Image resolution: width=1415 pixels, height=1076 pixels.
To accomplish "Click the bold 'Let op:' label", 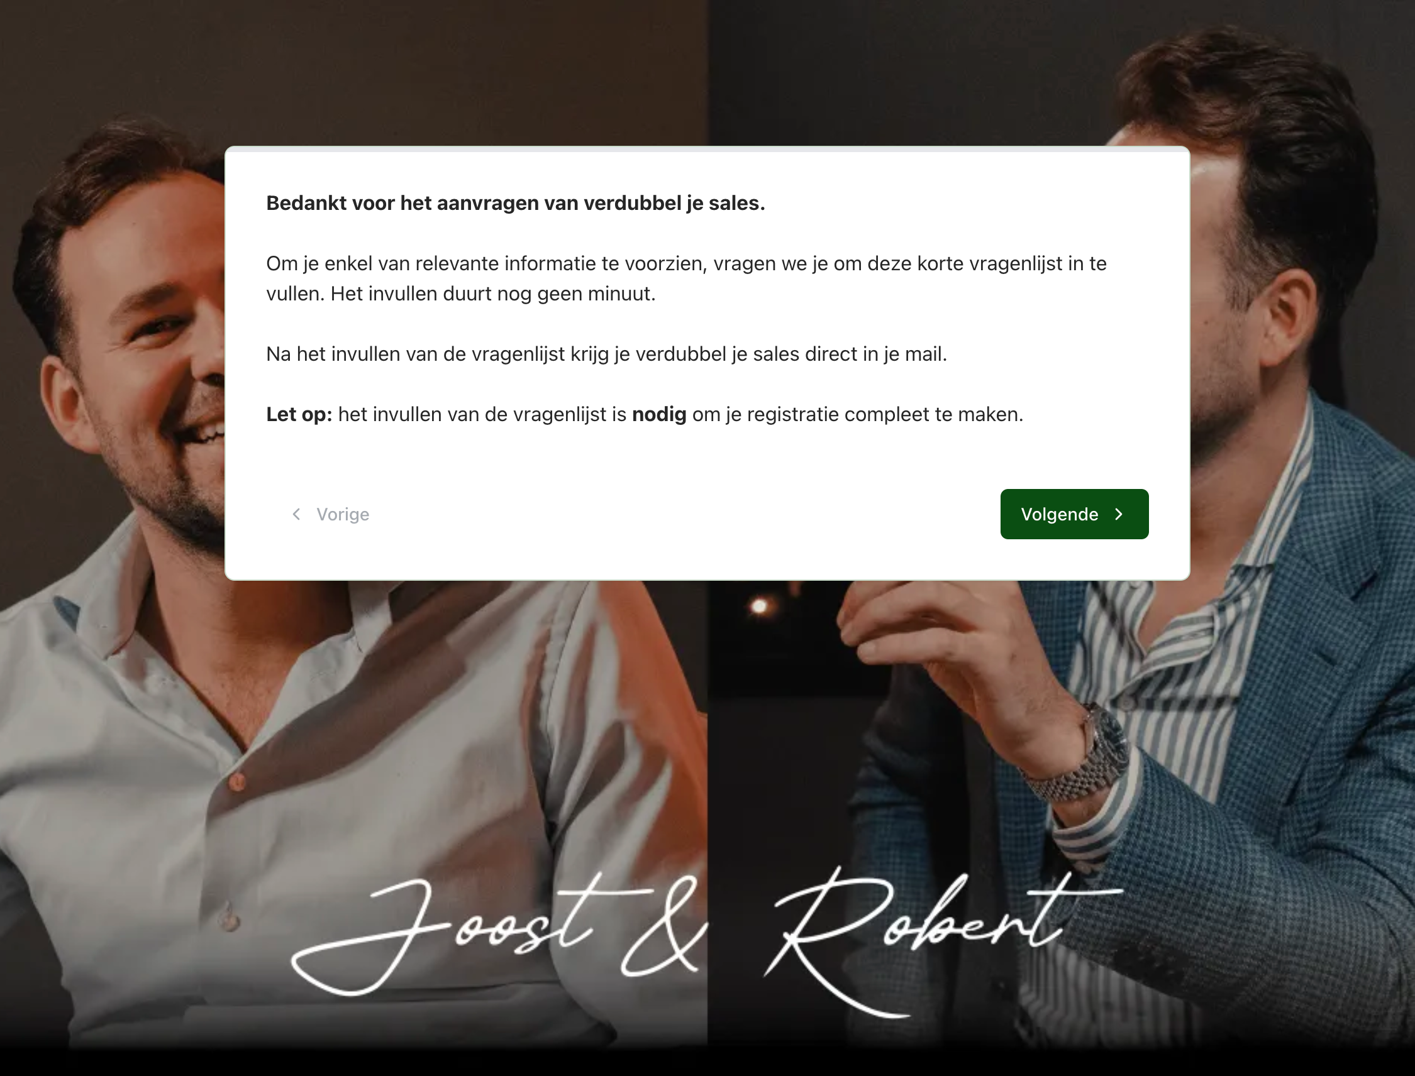I will coord(299,414).
